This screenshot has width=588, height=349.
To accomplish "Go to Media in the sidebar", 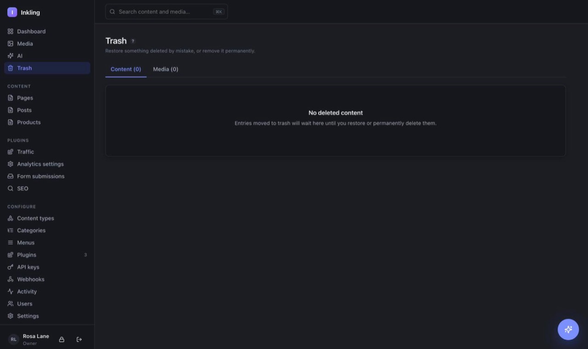I will (47, 44).
